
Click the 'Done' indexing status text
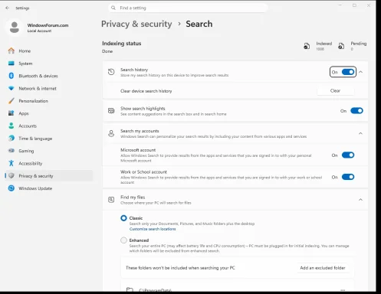coord(107,51)
